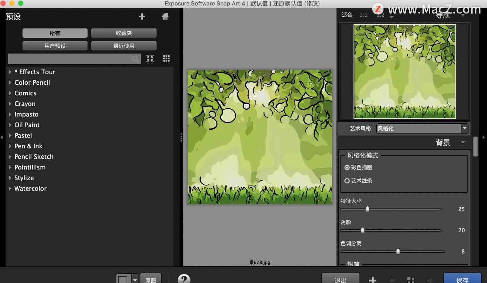Expand the Pastel preset category
The image size is (487, 283).
tap(10, 135)
